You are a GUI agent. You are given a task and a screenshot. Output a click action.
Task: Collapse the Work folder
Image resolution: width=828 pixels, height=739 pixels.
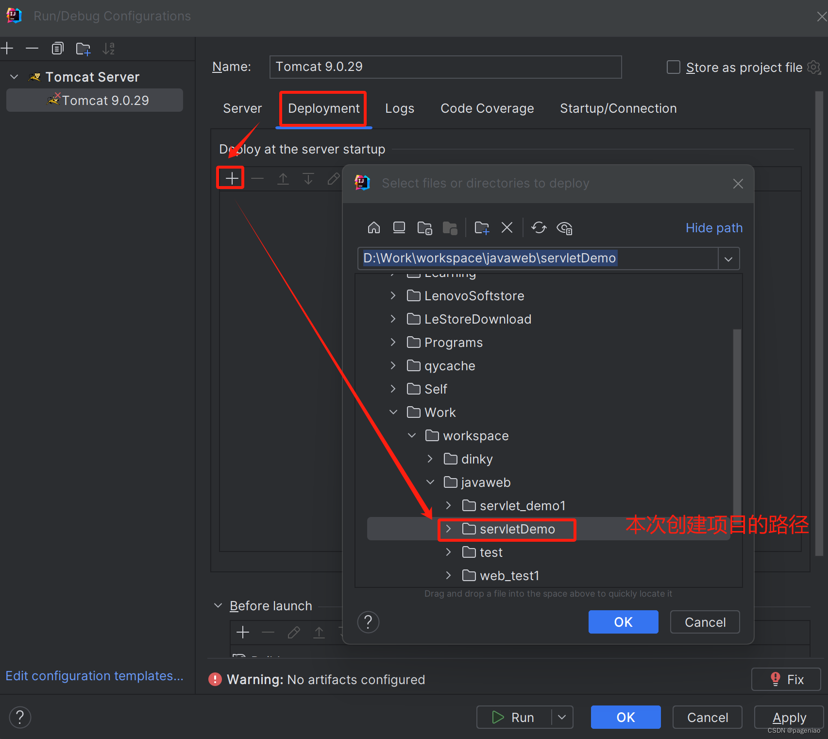click(393, 412)
